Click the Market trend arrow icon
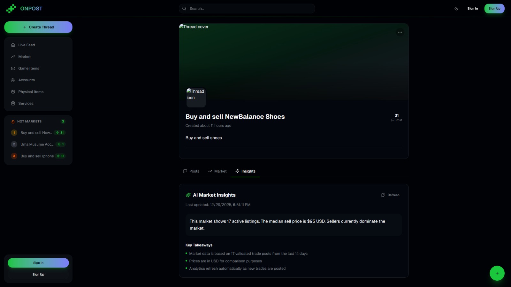 [13, 57]
